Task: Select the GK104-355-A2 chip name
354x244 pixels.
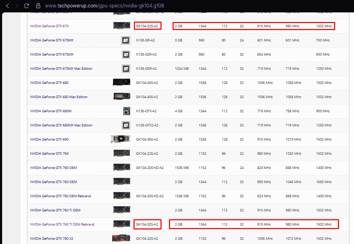Action: click(147, 140)
